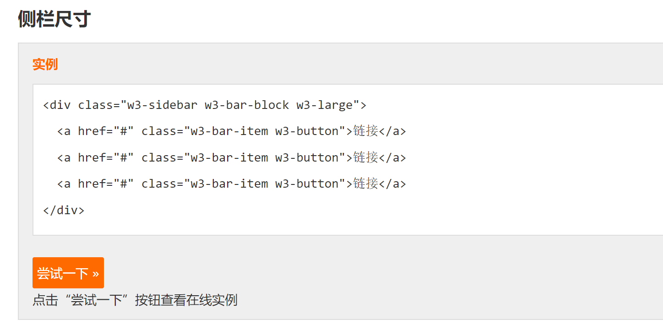Click 链接 text in the third anchor line

(365, 184)
